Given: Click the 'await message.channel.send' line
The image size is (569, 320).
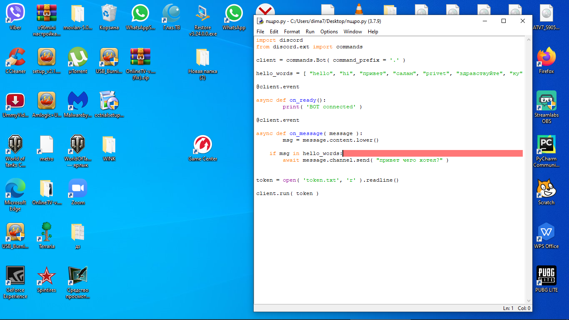Looking at the screenshot, I should [366, 160].
